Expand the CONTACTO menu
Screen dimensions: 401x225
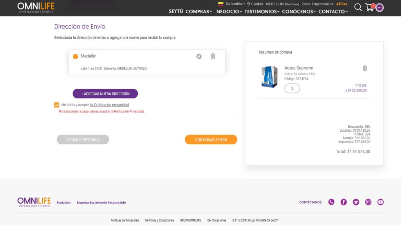pos(333,11)
